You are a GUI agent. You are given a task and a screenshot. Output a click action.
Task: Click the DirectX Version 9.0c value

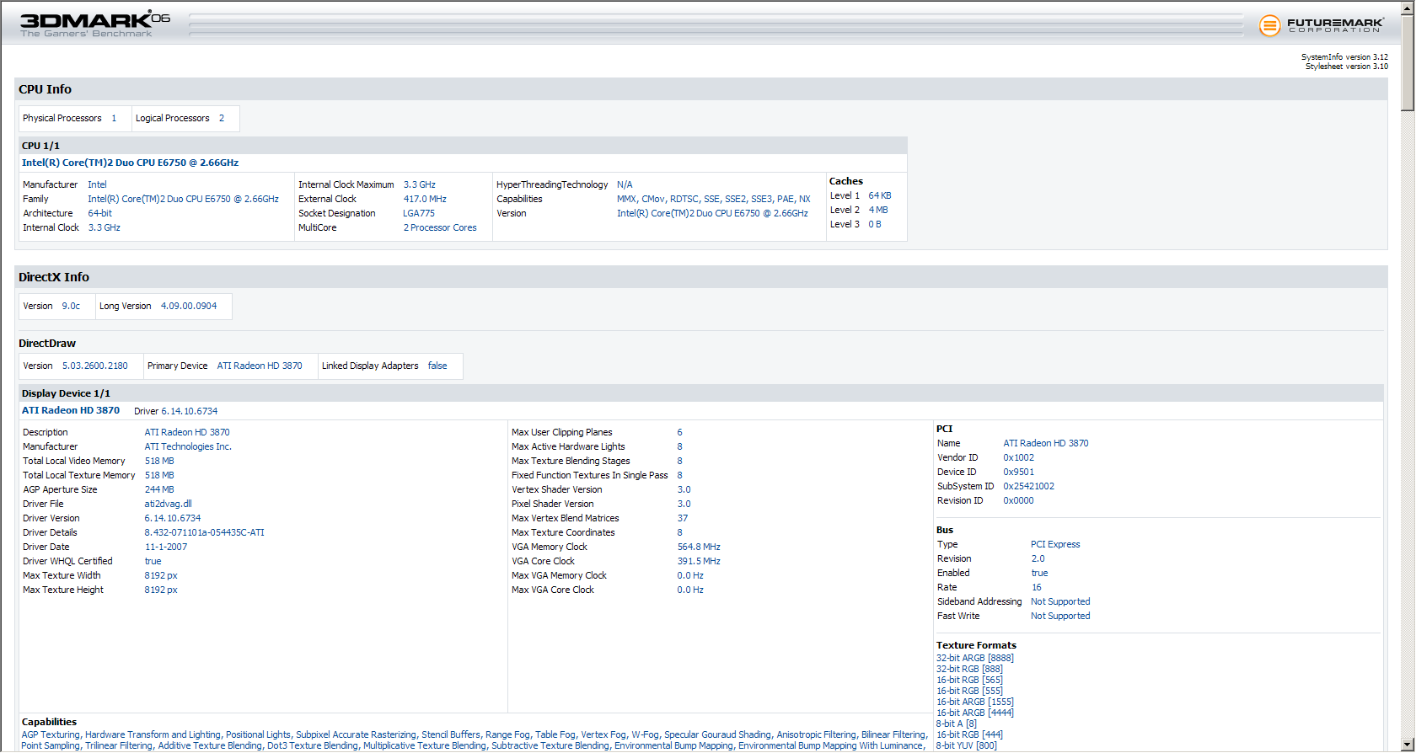pos(71,306)
